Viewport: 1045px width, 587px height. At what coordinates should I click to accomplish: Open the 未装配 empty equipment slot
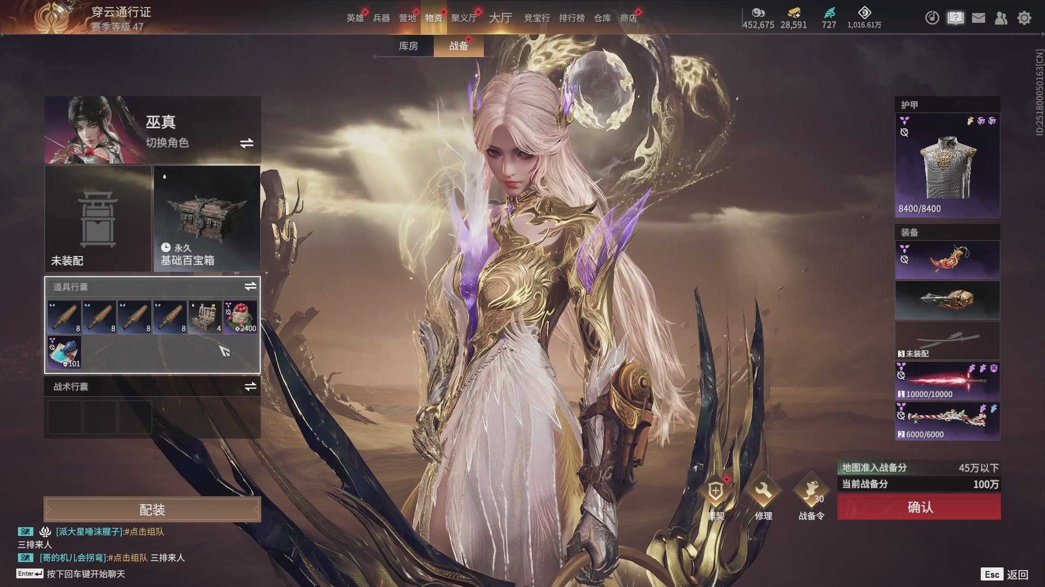pos(98,218)
